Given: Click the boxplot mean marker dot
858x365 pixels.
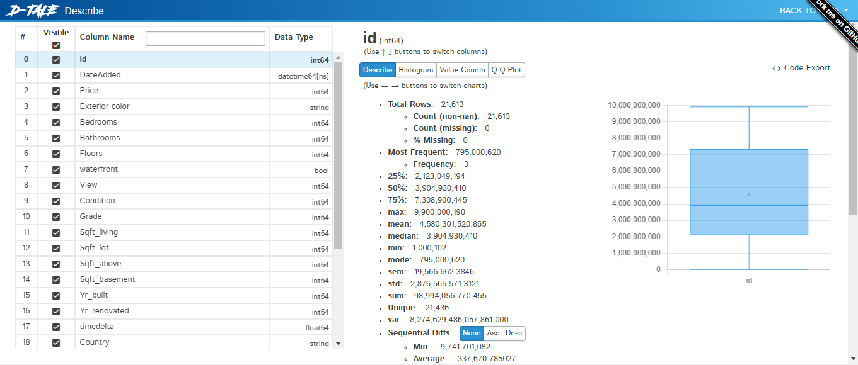Looking at the screenshot, I should (749, 194).
